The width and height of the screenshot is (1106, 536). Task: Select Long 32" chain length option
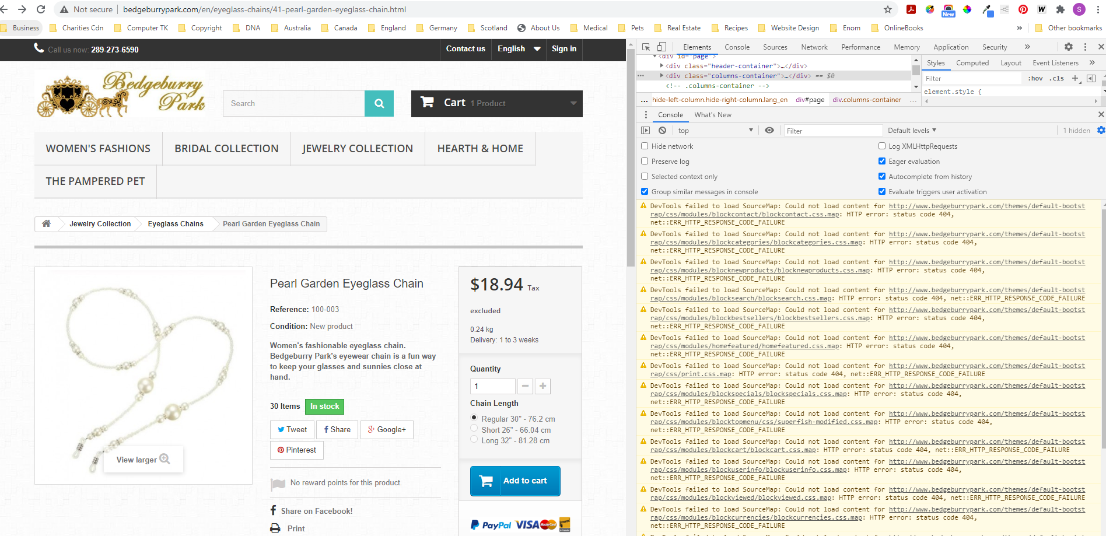click(x=474, y=439)
